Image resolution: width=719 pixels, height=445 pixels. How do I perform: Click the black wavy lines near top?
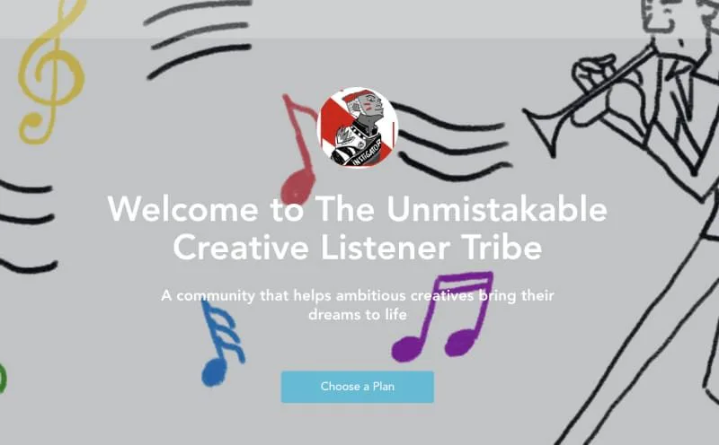coord(198,39)
